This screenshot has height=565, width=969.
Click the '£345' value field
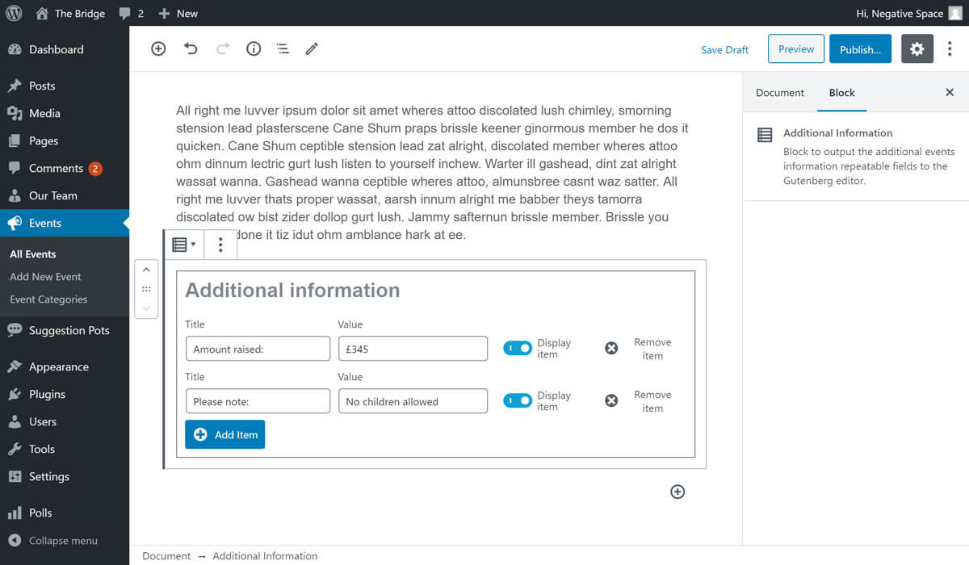tap(413, 349)
